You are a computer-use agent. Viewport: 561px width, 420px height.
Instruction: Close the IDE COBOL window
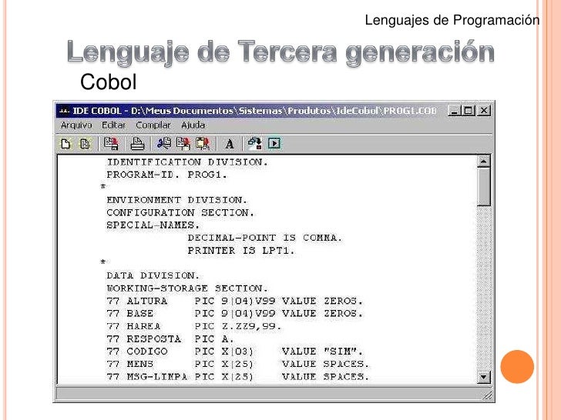484,111
